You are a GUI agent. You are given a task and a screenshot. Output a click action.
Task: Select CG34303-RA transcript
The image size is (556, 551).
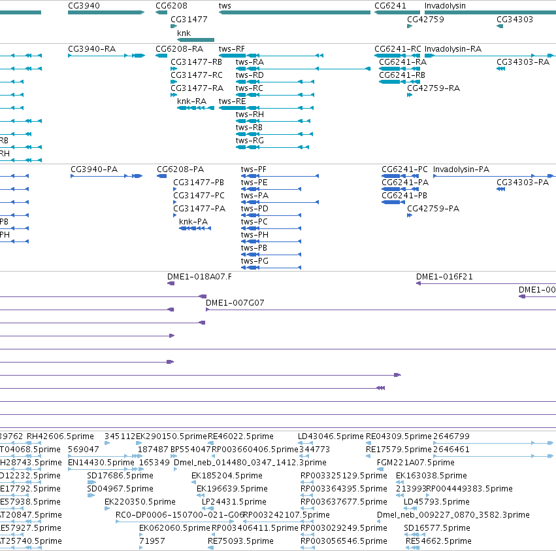click(523, 62)
